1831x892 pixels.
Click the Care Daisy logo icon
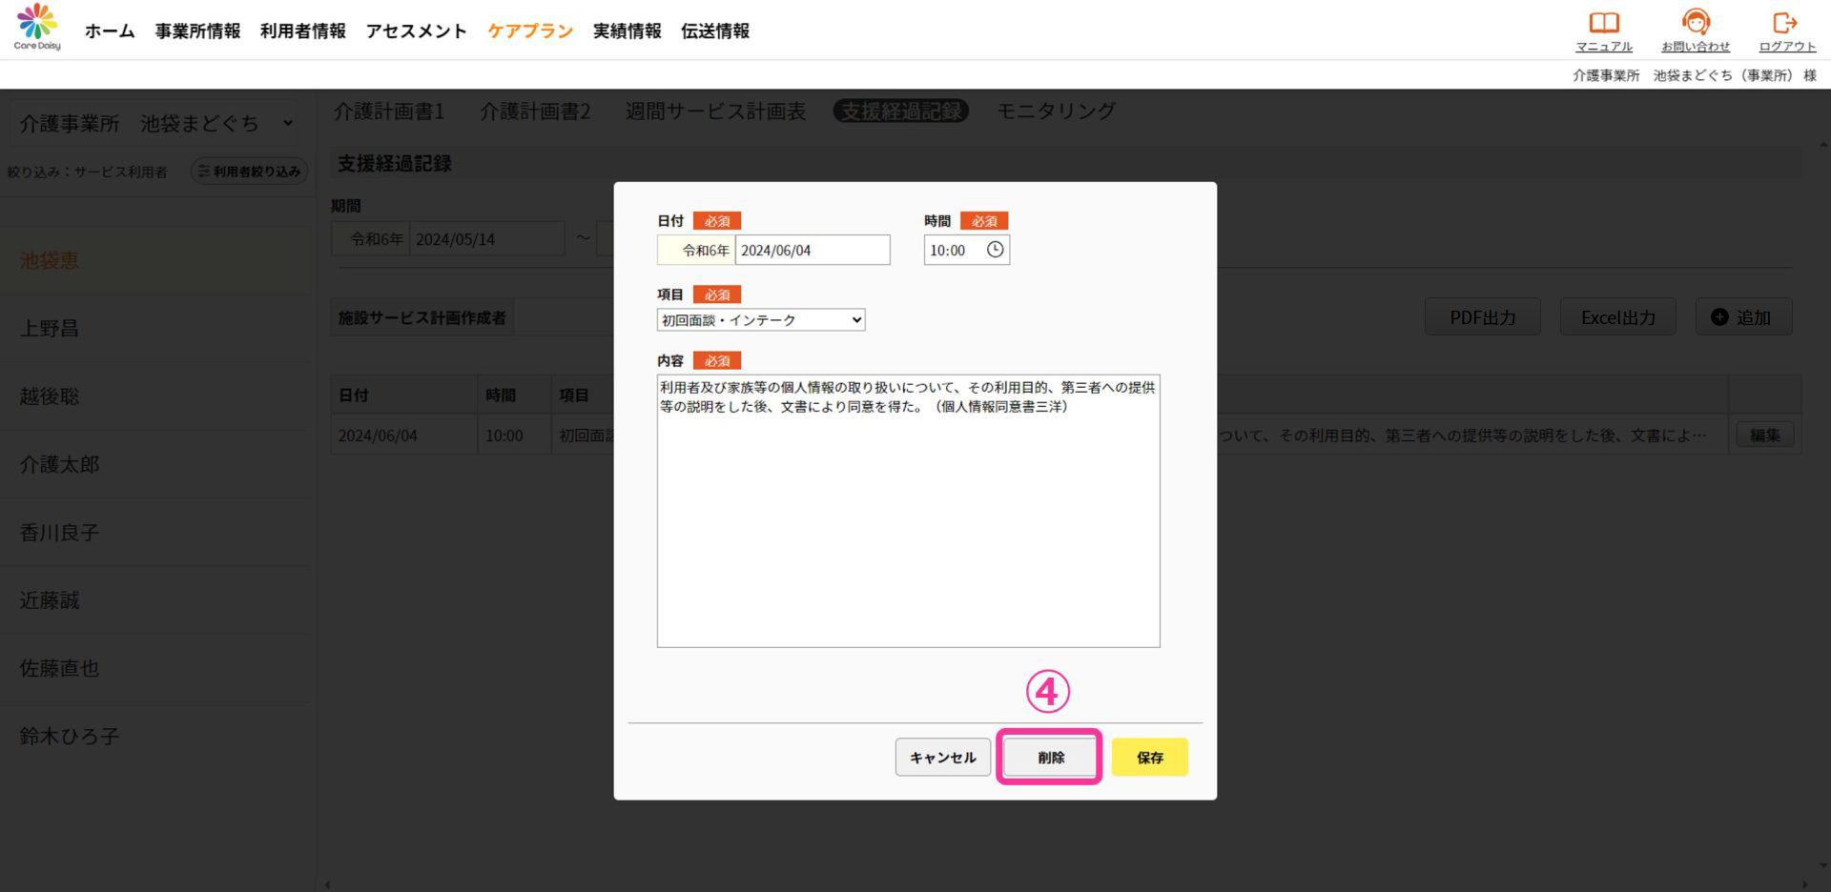pyautogui.click(x=37, y=21)
